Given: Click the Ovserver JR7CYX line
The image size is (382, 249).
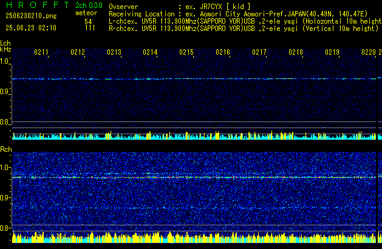Looking at the screenshot, I should pos(180,7).
